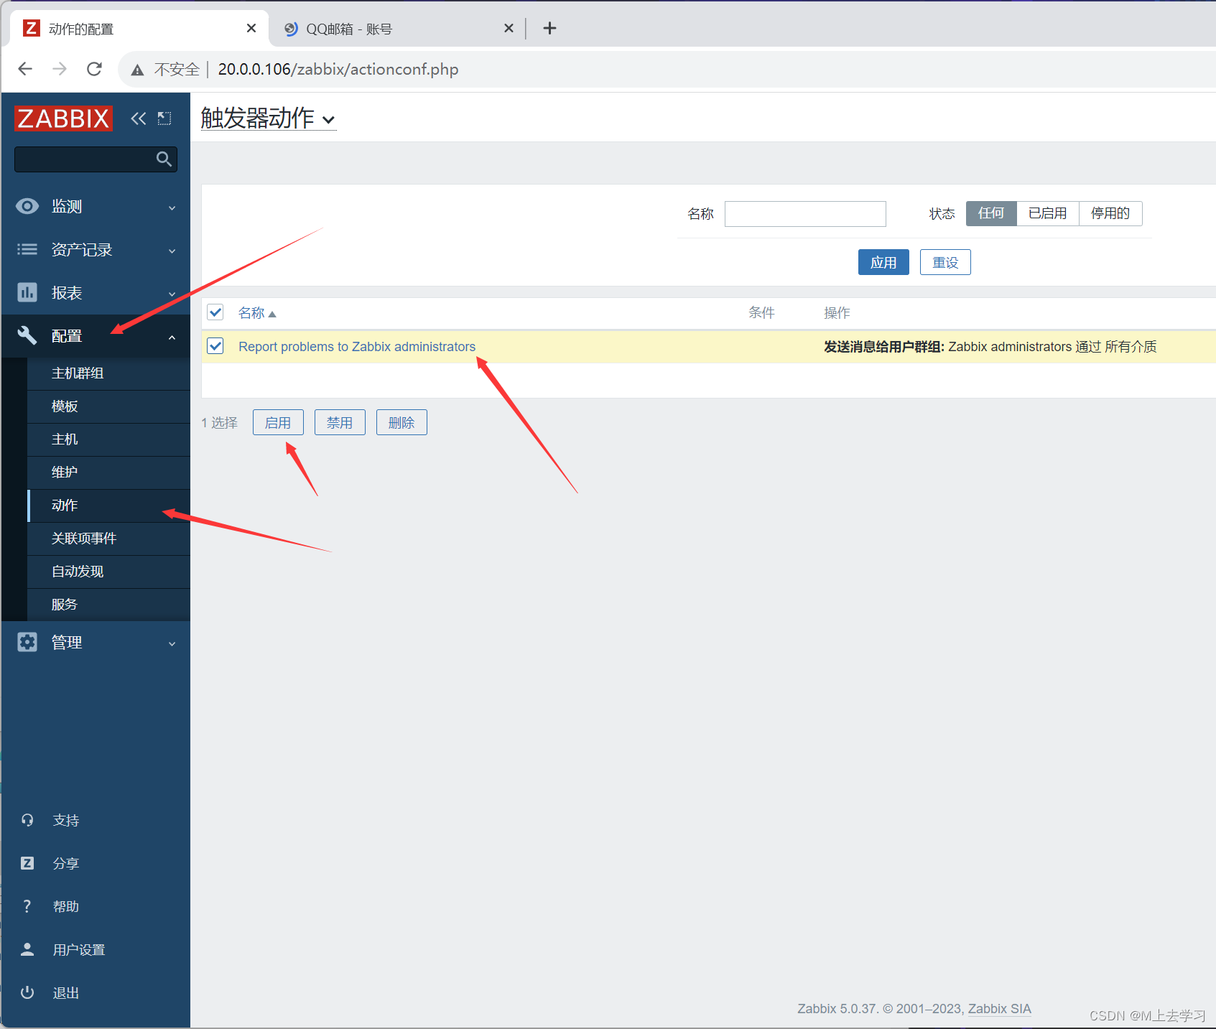Click the headset icon for 支持
Viewport: 1216px width, 1029px height.
[27, 820]
